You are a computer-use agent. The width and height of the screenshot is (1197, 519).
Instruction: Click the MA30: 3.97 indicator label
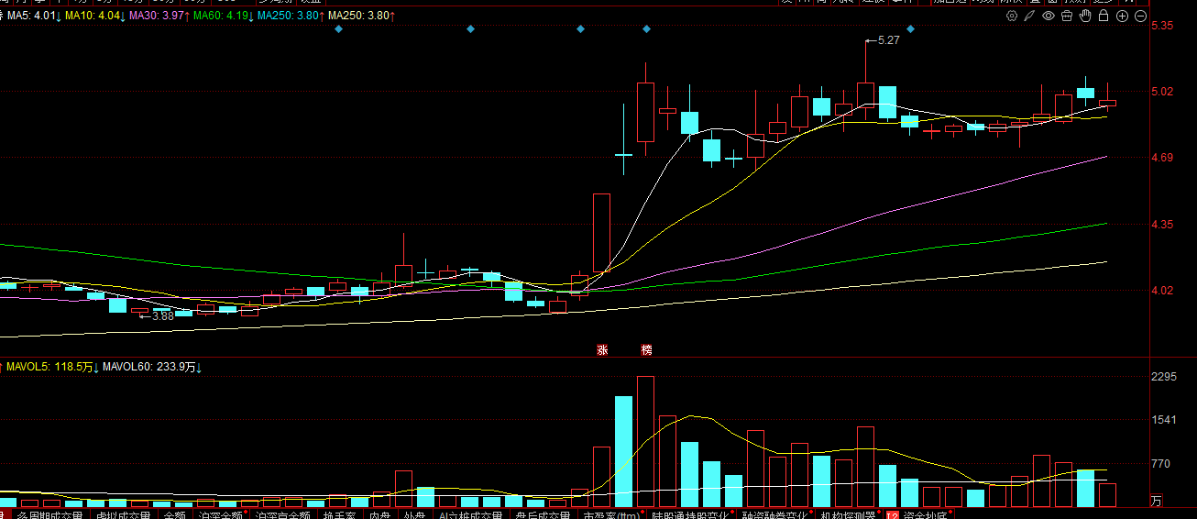pyautogui.click(x=160, y=17)
